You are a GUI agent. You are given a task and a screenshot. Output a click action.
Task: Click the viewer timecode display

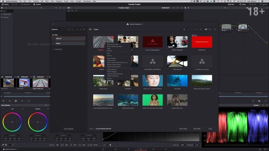(x=166, y=8)
